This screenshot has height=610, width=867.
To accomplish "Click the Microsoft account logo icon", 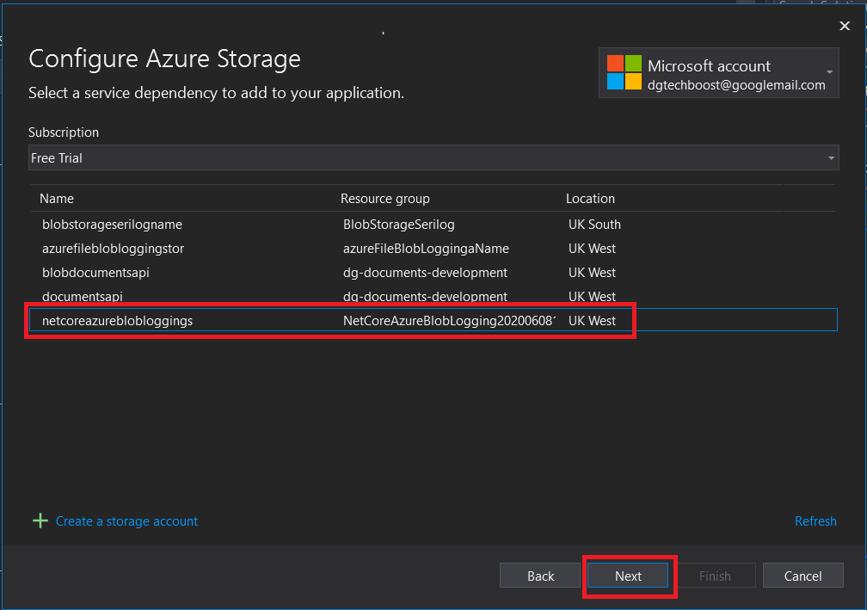I will pyautogui.click(x=624, y=72).
